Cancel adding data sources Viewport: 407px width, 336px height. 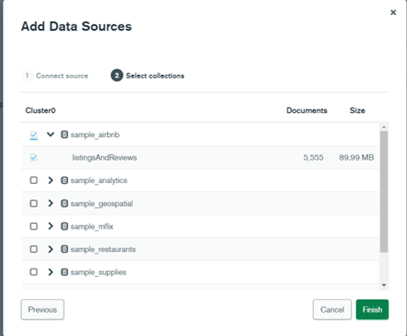point(332,309)
